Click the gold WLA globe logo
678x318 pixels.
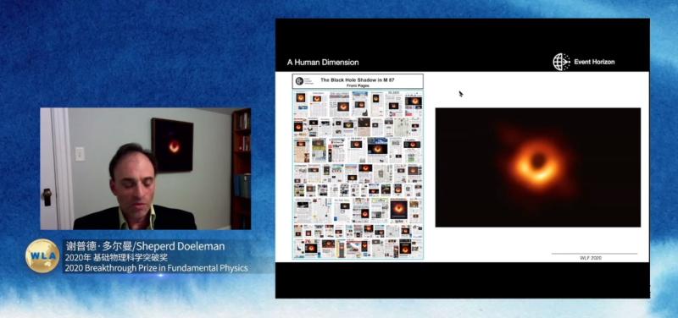tap(42, 256)
